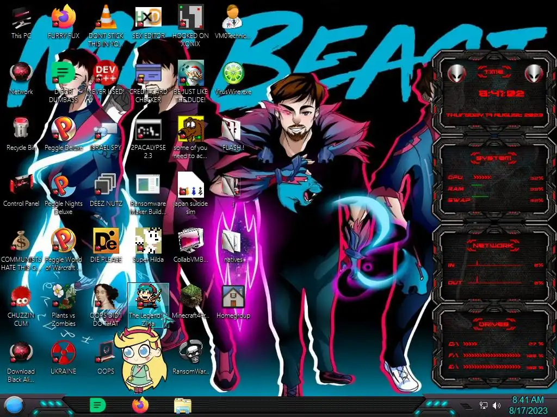Open the ISRAEL SPY shortcut
Image resolution: width=557 pixels, height=417 pixels.
click(x=106, y=130)
